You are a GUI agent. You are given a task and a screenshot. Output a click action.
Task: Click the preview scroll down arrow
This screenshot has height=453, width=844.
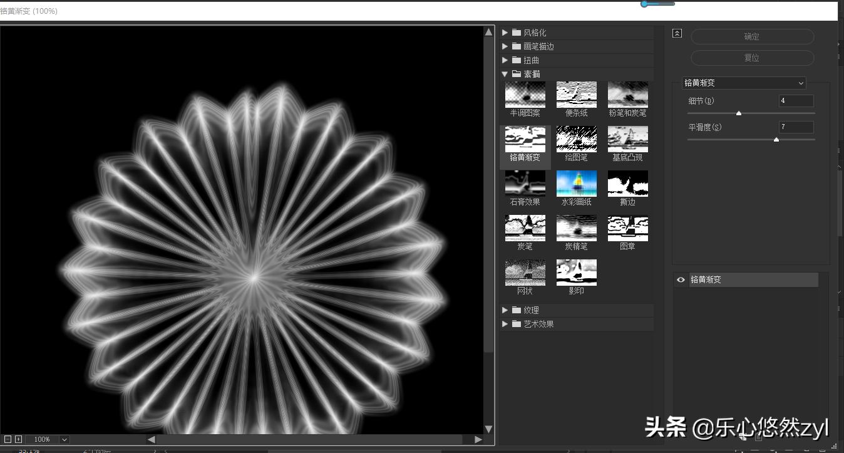point(489,429)
